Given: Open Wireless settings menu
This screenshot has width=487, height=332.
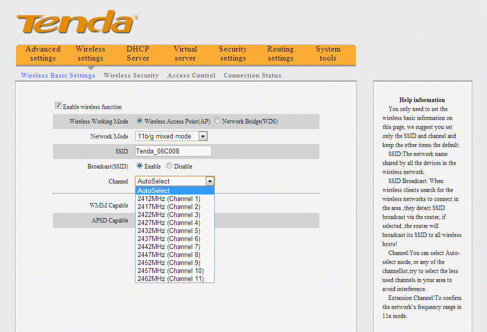Looking at the screenshot, I should tap(91, 53).
